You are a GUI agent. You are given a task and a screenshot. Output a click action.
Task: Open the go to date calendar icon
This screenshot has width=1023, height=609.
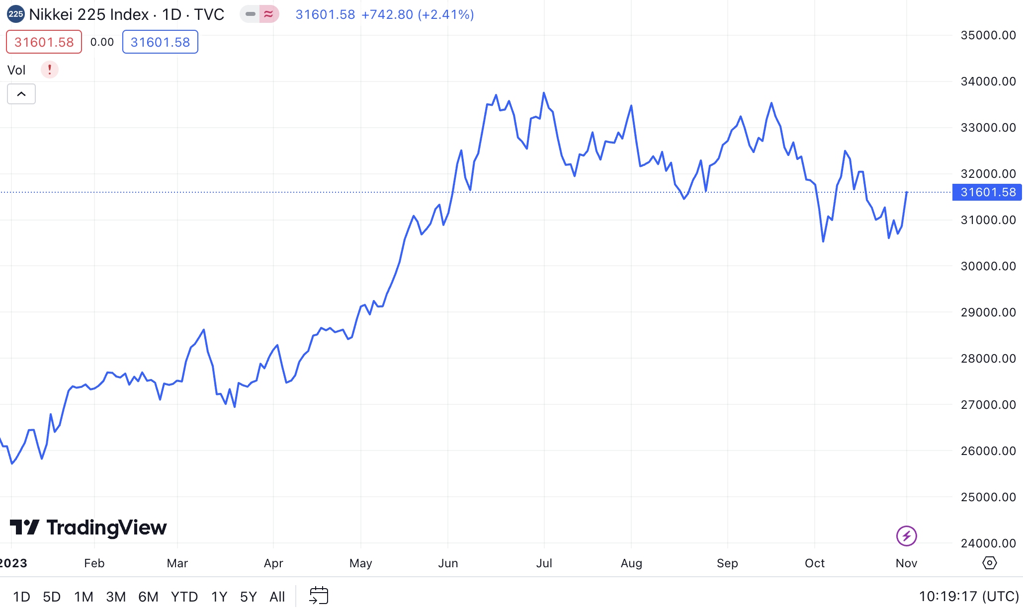(x=319, y=596)
